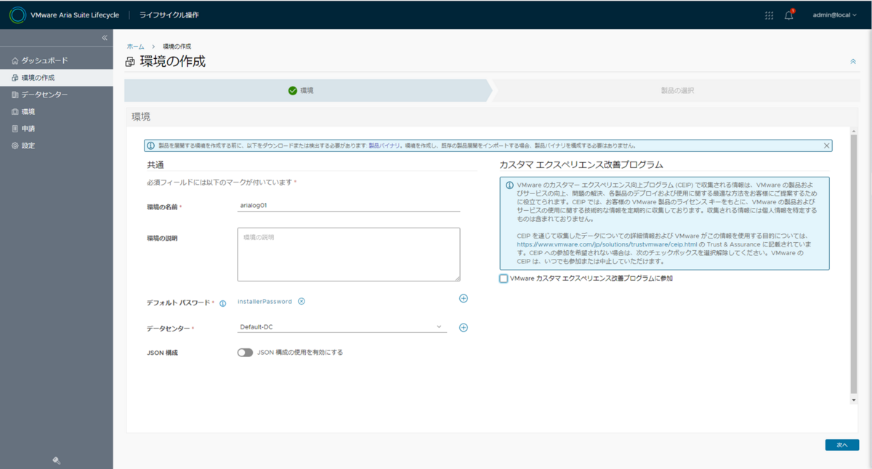
Task: Go to ホーム breadcrumb link
Action: (135, 47)
